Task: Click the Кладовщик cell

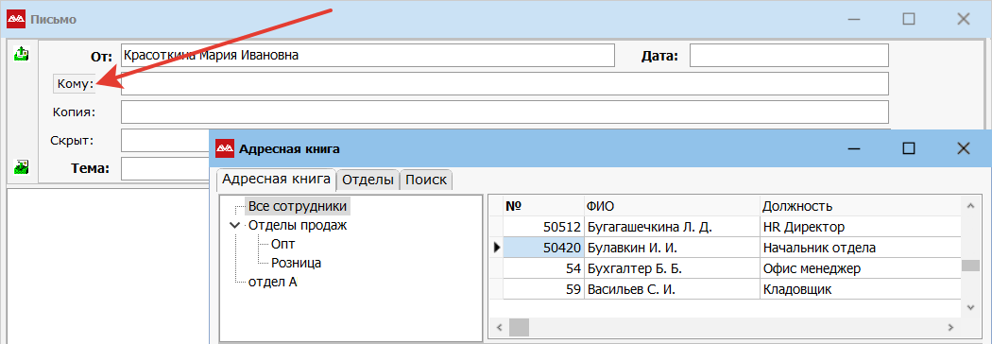Action: point(861,289)
